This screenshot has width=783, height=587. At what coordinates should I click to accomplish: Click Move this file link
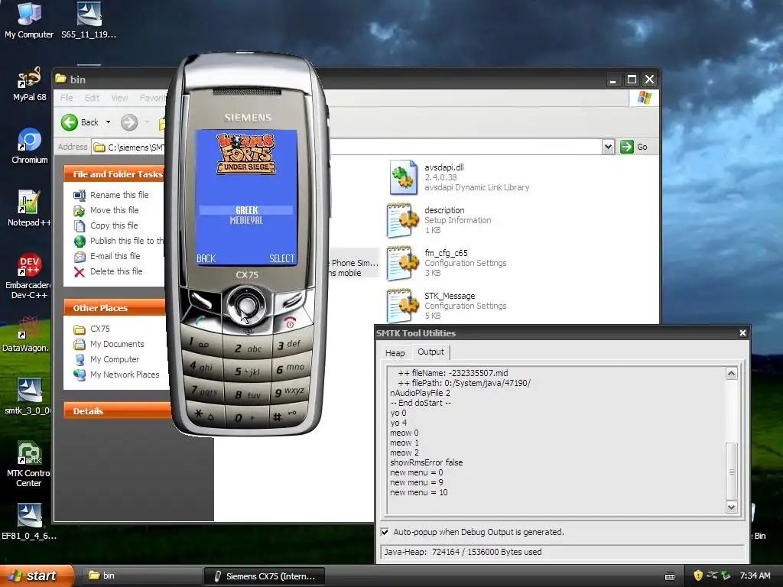(x=115, y=210)
